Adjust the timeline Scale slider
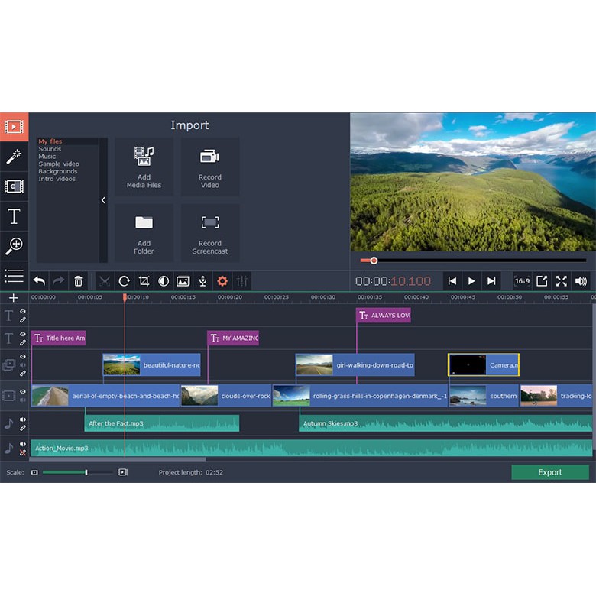This screenshot has width=596, height=596. (86, 472)
